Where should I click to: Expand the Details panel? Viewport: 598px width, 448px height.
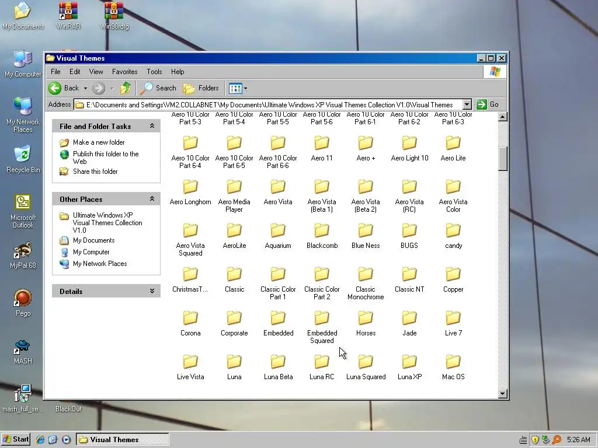[152, 291]
